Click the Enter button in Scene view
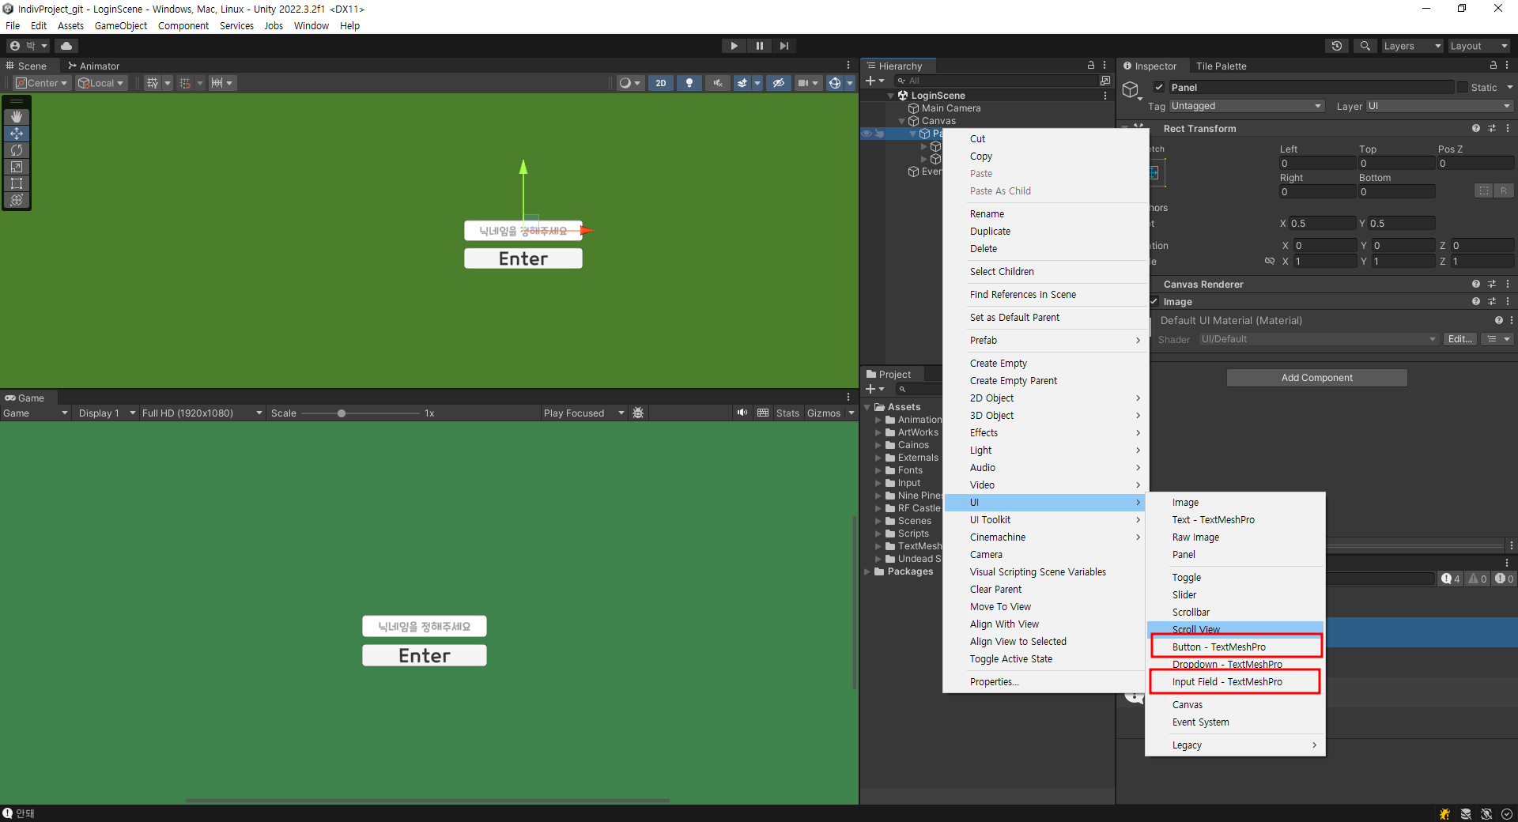Screen dimensions: 1518x822 click(523, 258)
